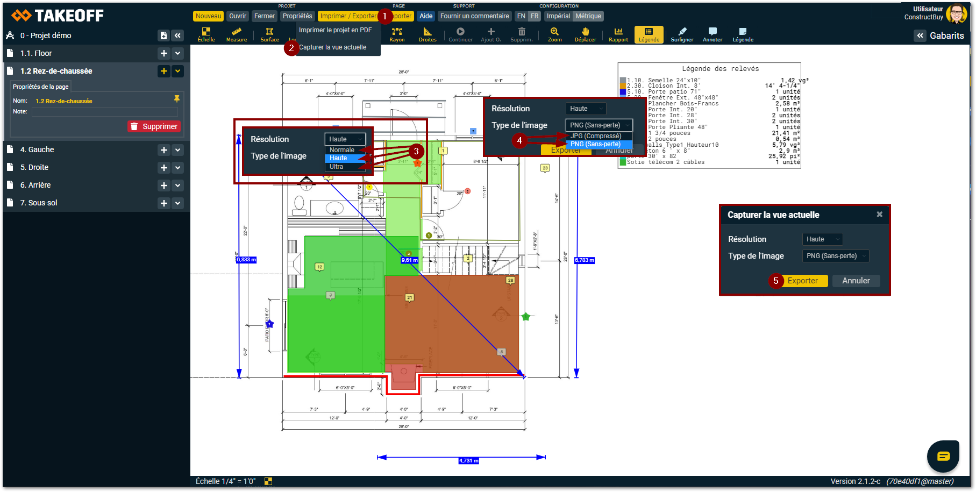Open the Rapport chart report
The height and width of the screenshot is (492, 976).
(x=618, y=35)
